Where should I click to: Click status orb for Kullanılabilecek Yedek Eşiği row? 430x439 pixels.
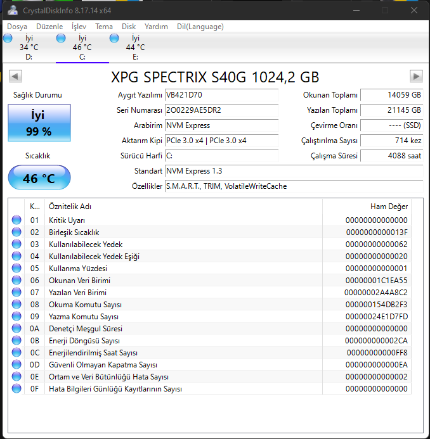(x=16, y=256)
